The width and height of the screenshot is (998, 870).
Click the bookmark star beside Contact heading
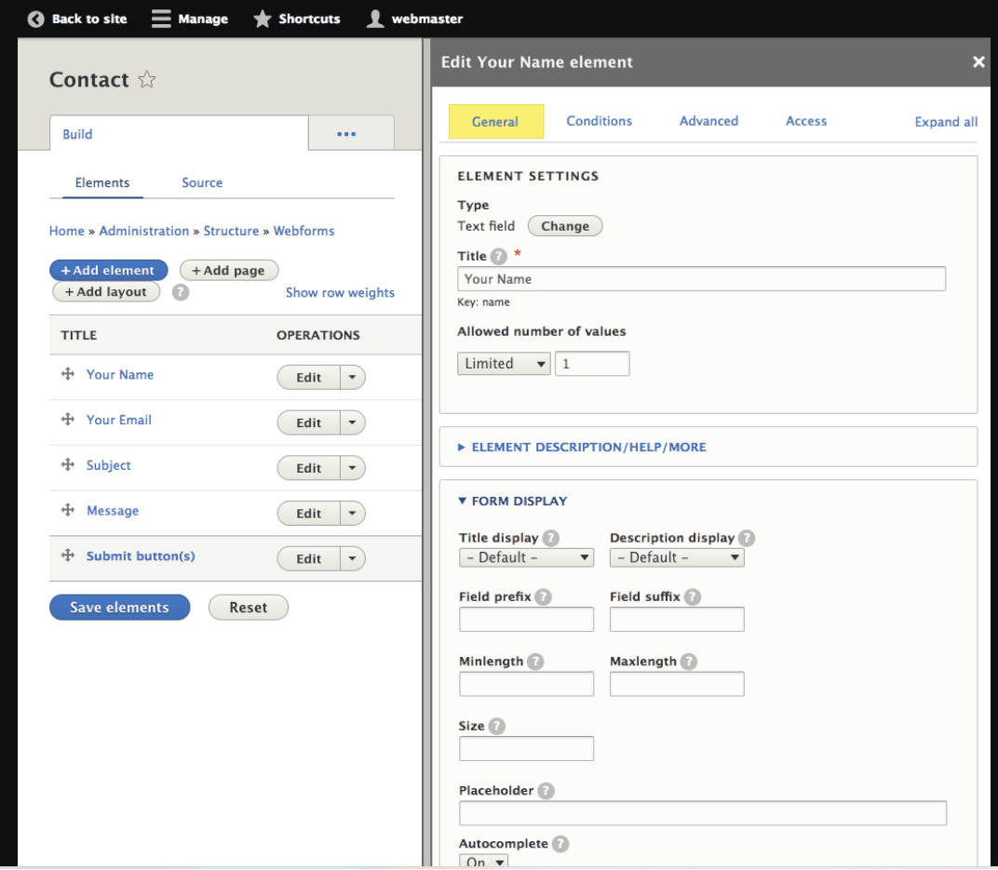146,80
